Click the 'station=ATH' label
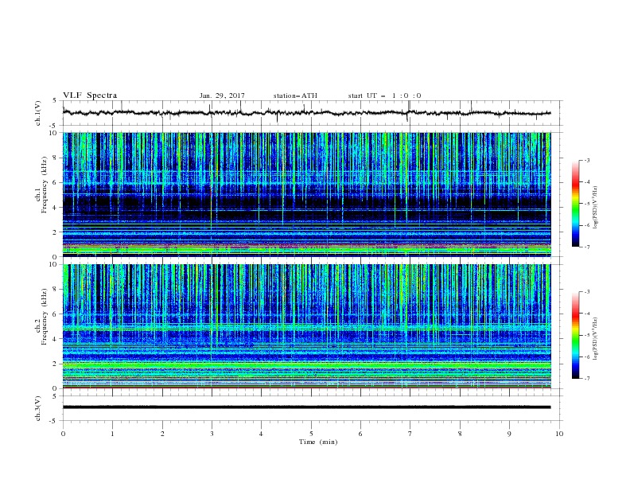The width and height of the screenshot is (630, 487). pos(295,95)
